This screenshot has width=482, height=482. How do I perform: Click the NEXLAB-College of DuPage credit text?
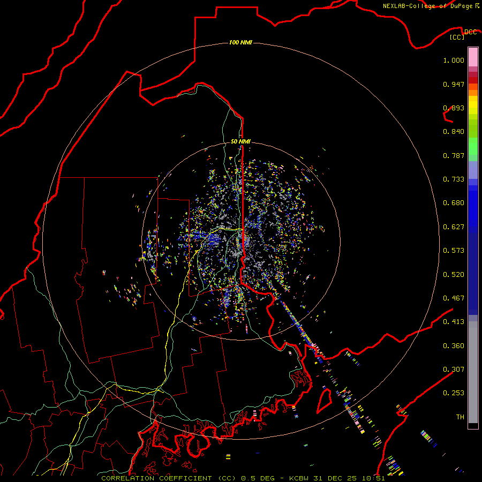pos(427,6)
